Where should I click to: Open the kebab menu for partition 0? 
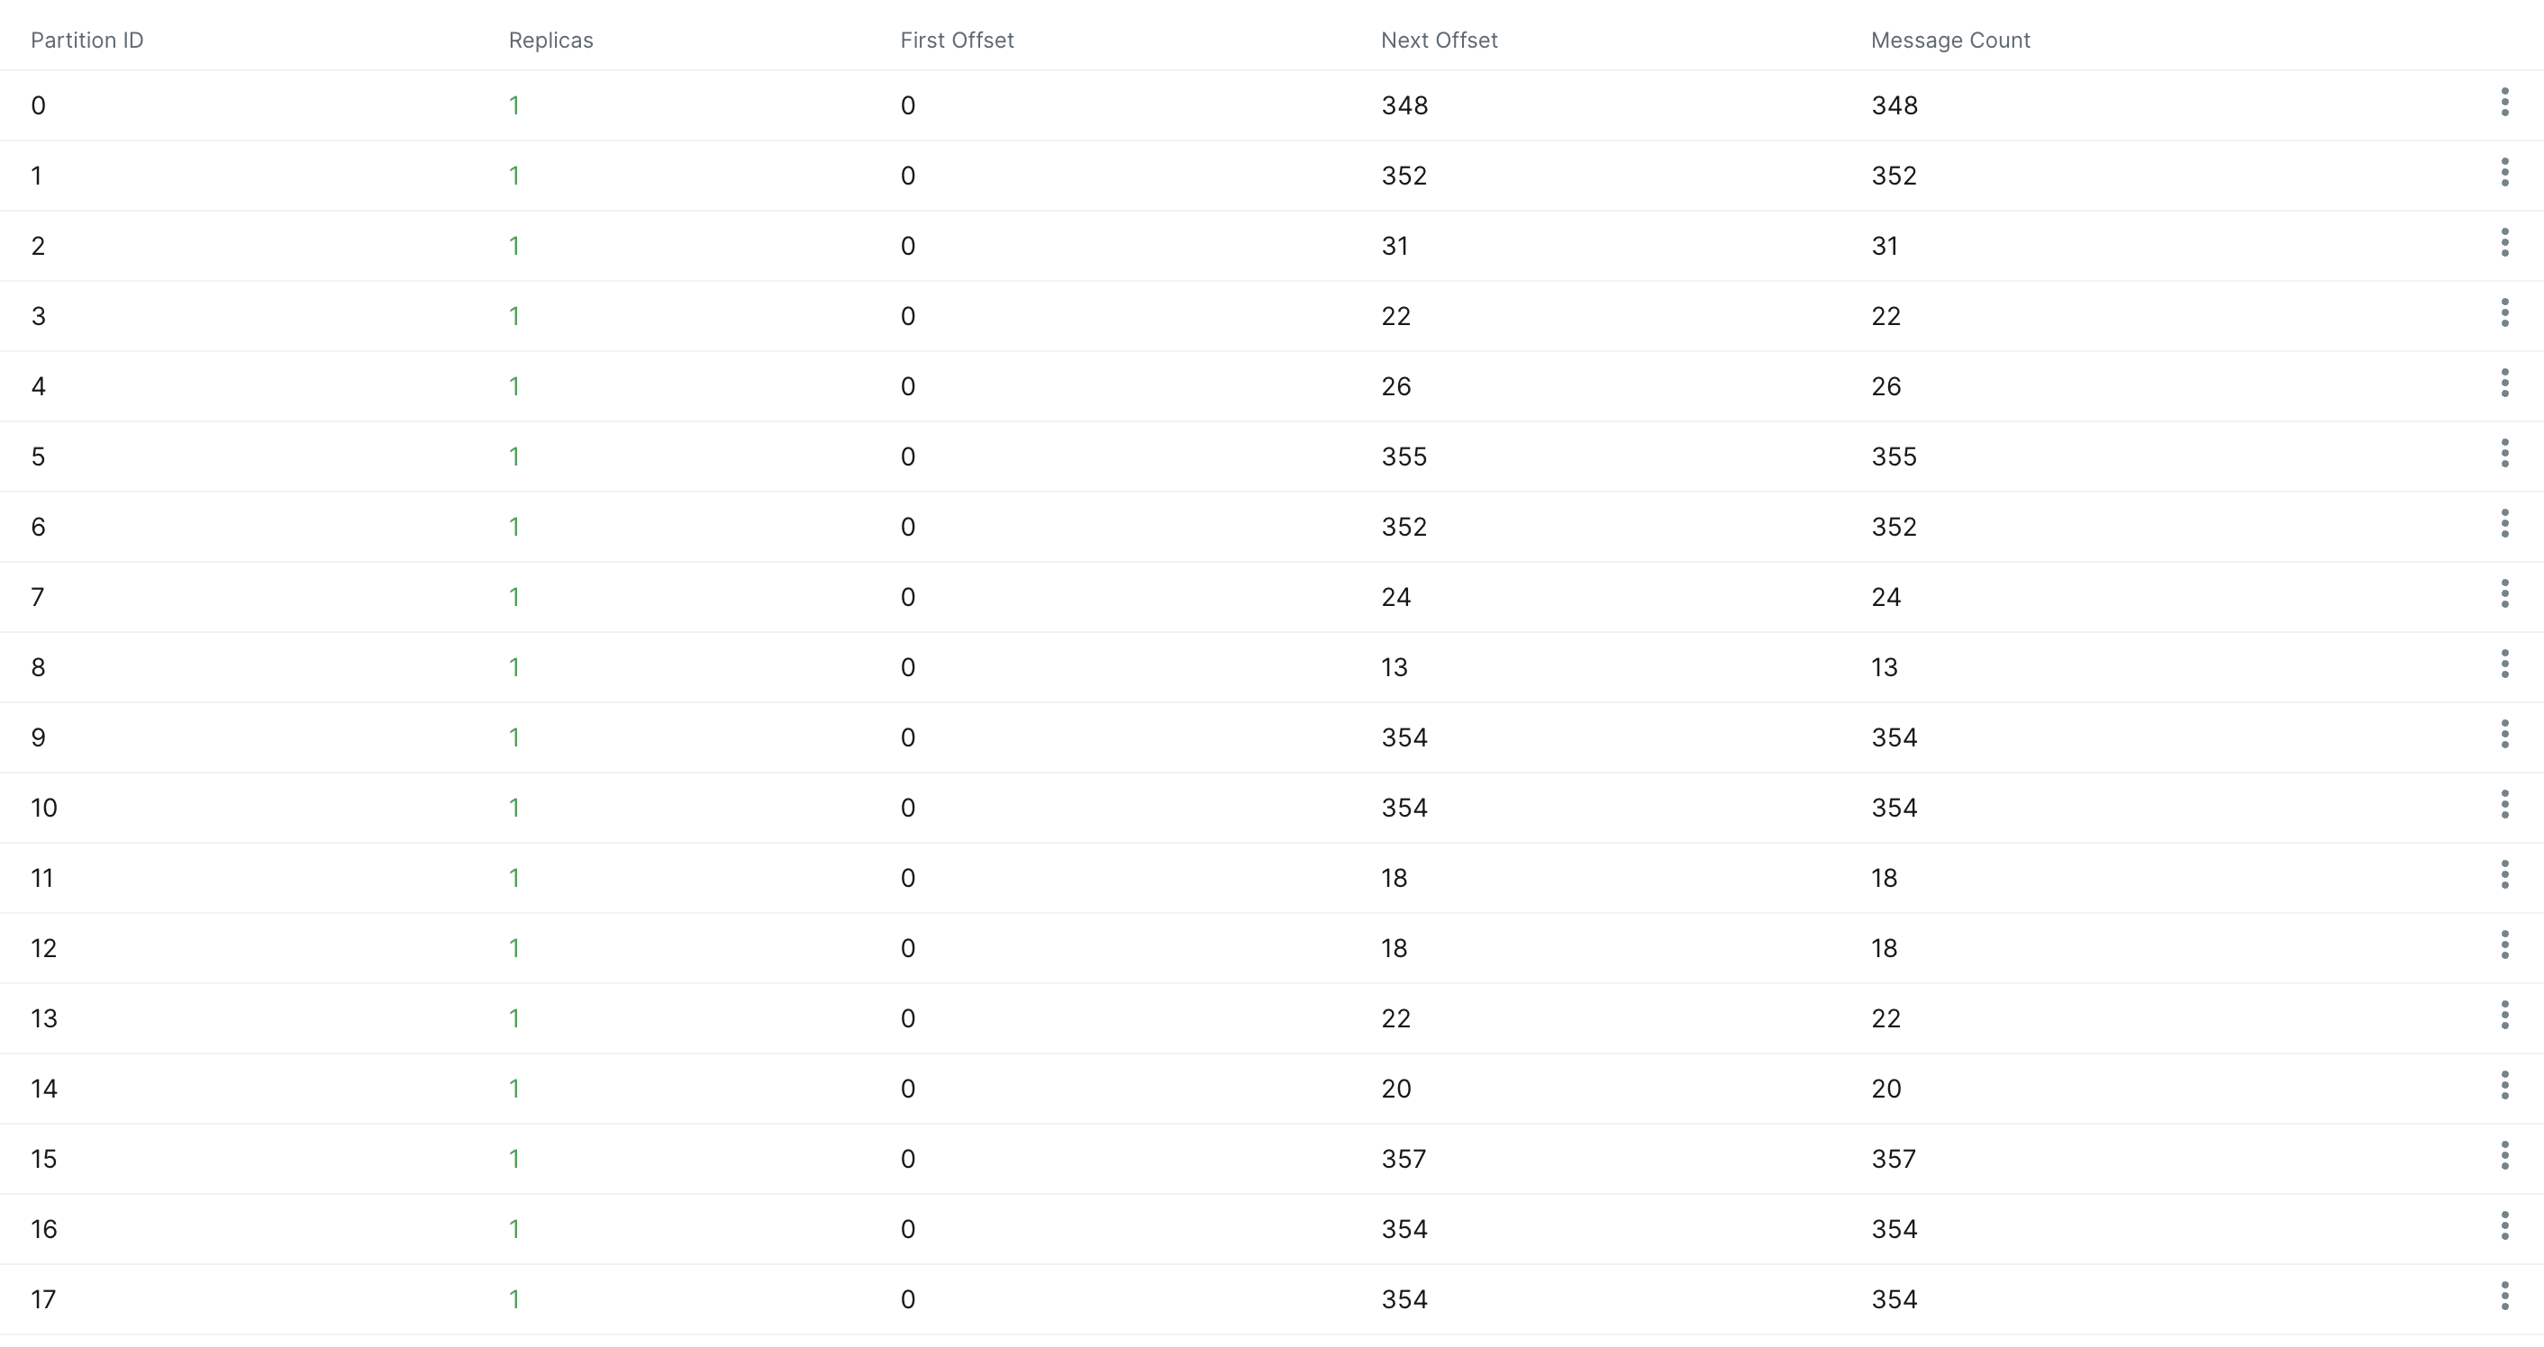[2503, 102]
